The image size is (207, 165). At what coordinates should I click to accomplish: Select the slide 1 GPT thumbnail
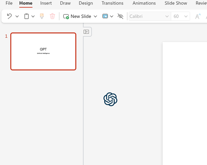[x=43, y=51]
